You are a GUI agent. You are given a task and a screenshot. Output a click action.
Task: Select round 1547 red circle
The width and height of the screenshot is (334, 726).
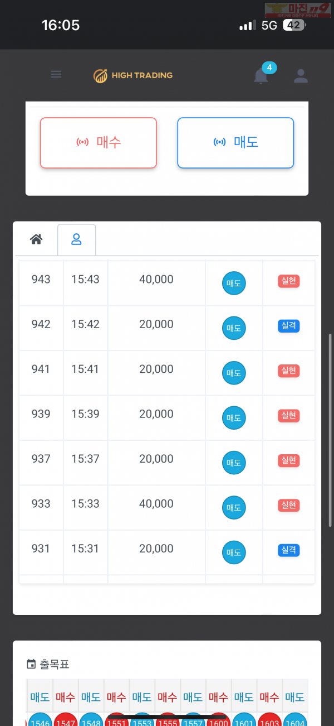(66, 720)
